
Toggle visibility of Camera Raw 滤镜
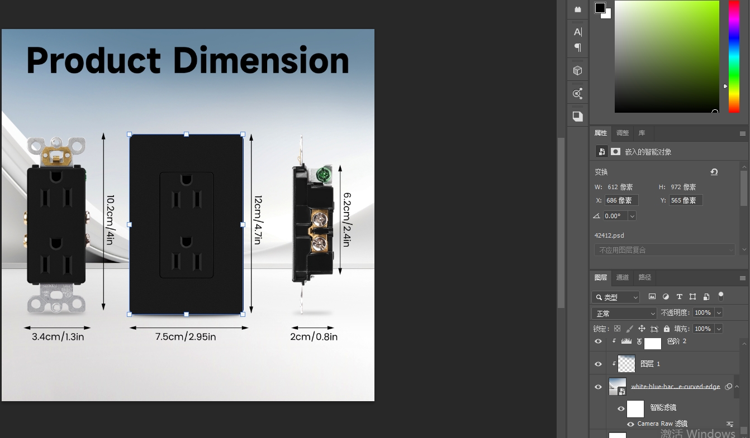[630, 424]
